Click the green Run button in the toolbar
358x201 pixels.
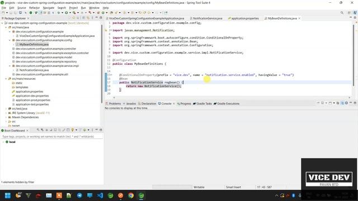tap(66, 13)
